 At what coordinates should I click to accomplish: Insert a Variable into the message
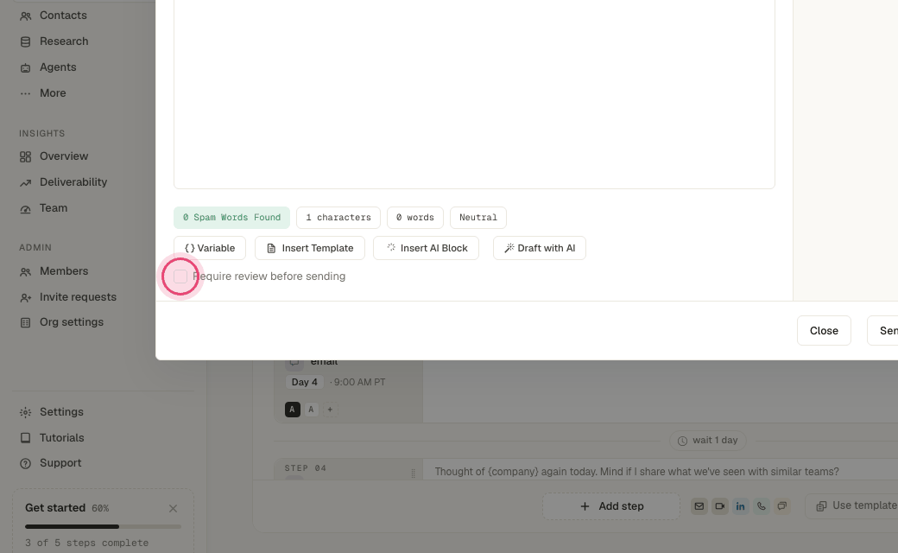210,248
